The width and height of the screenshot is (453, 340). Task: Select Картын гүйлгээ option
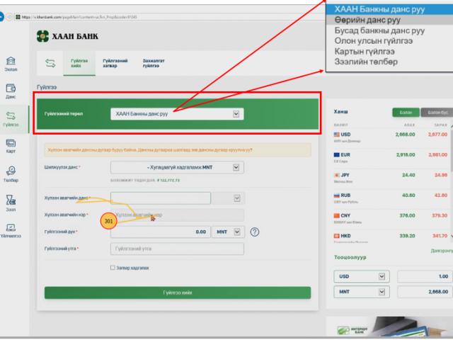pos(389,51)
